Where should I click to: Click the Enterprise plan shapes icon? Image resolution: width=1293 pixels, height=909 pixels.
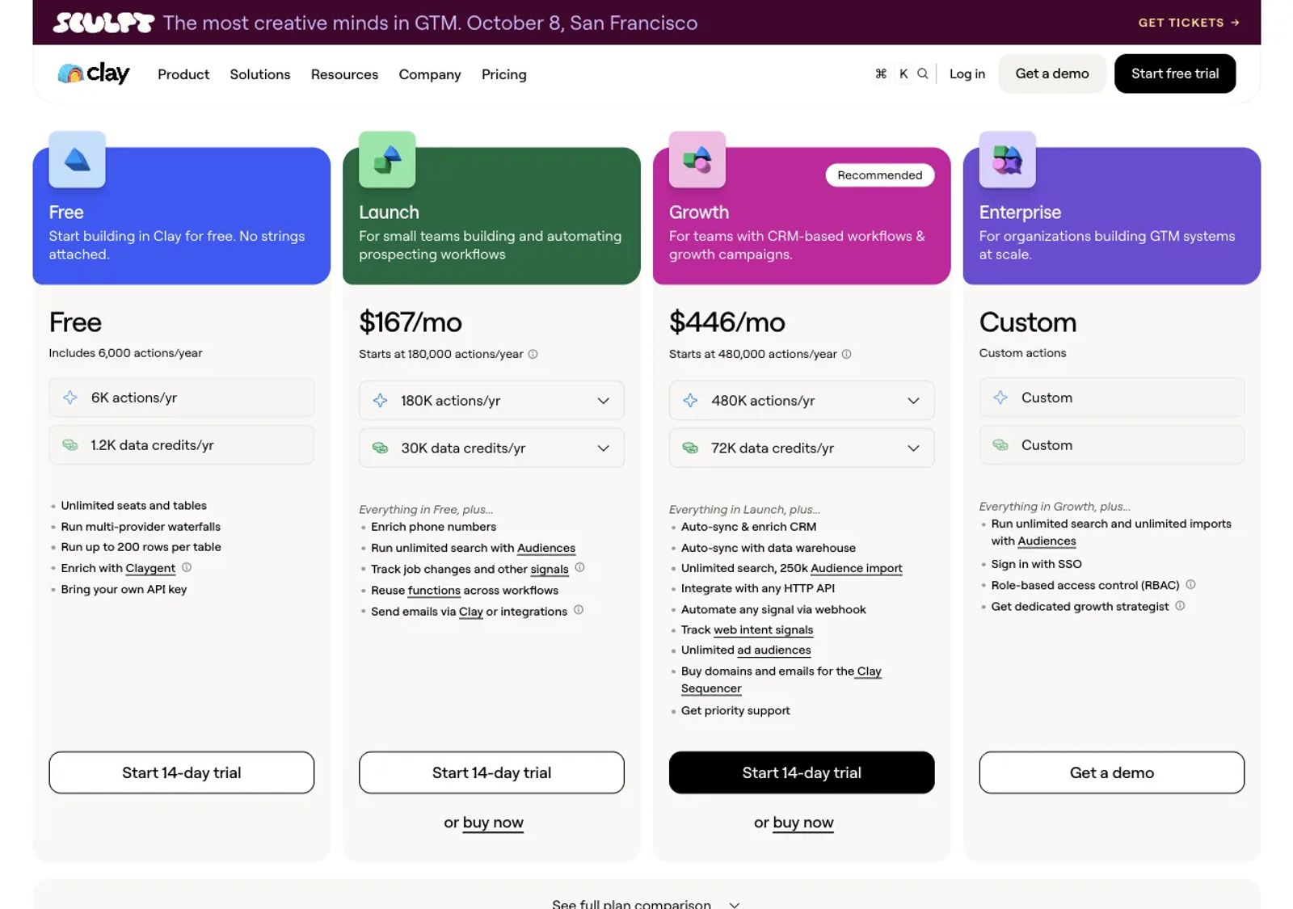1007,159
